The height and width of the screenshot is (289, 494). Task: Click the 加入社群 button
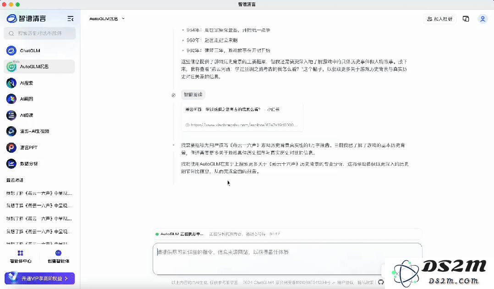[x=439, y=19]
